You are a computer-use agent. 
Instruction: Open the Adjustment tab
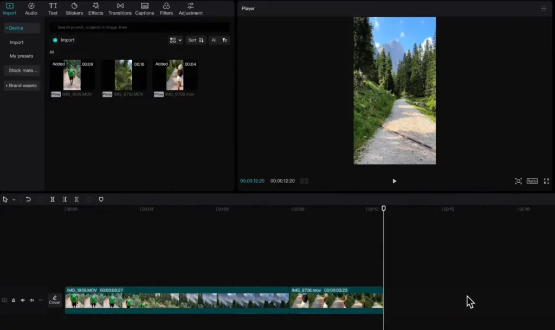pyautogui.click(x=190, y=9)
